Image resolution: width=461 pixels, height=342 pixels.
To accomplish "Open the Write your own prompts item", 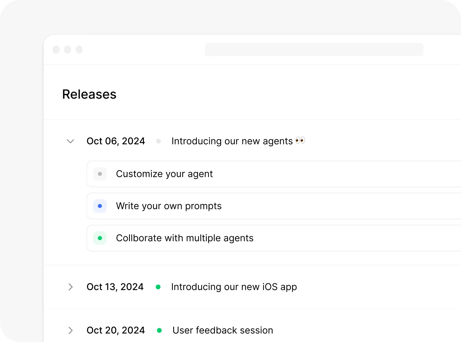I will 169,206.
